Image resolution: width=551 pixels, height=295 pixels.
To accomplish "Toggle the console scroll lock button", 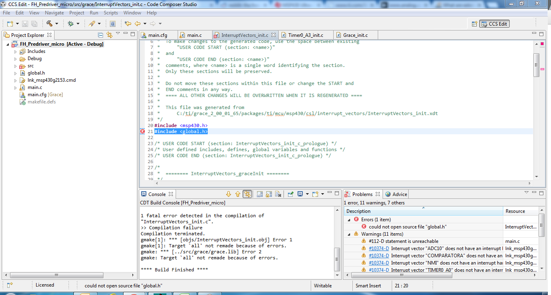I will (x=269, y=194).
